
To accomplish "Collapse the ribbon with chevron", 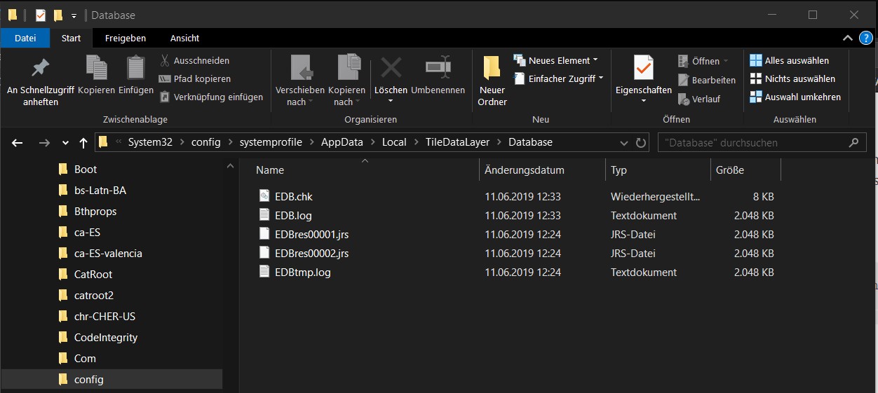I will (848, 38).
